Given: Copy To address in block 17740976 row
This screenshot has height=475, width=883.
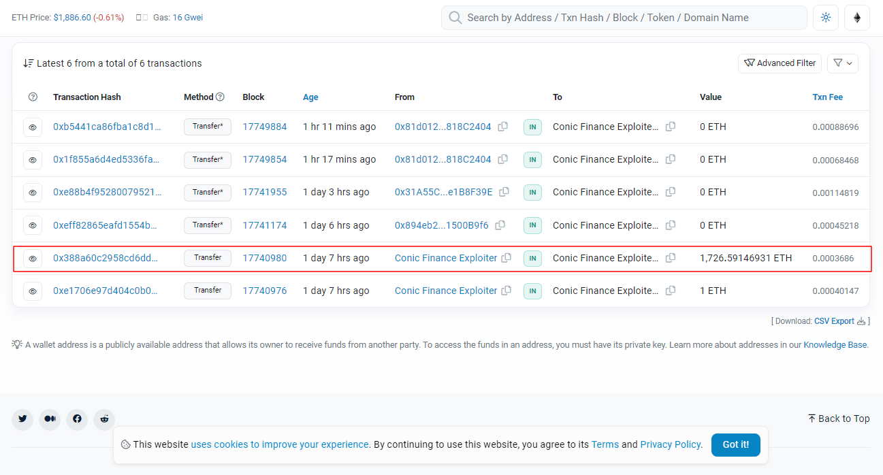Looking at the screenshot, I should point(671,291).
